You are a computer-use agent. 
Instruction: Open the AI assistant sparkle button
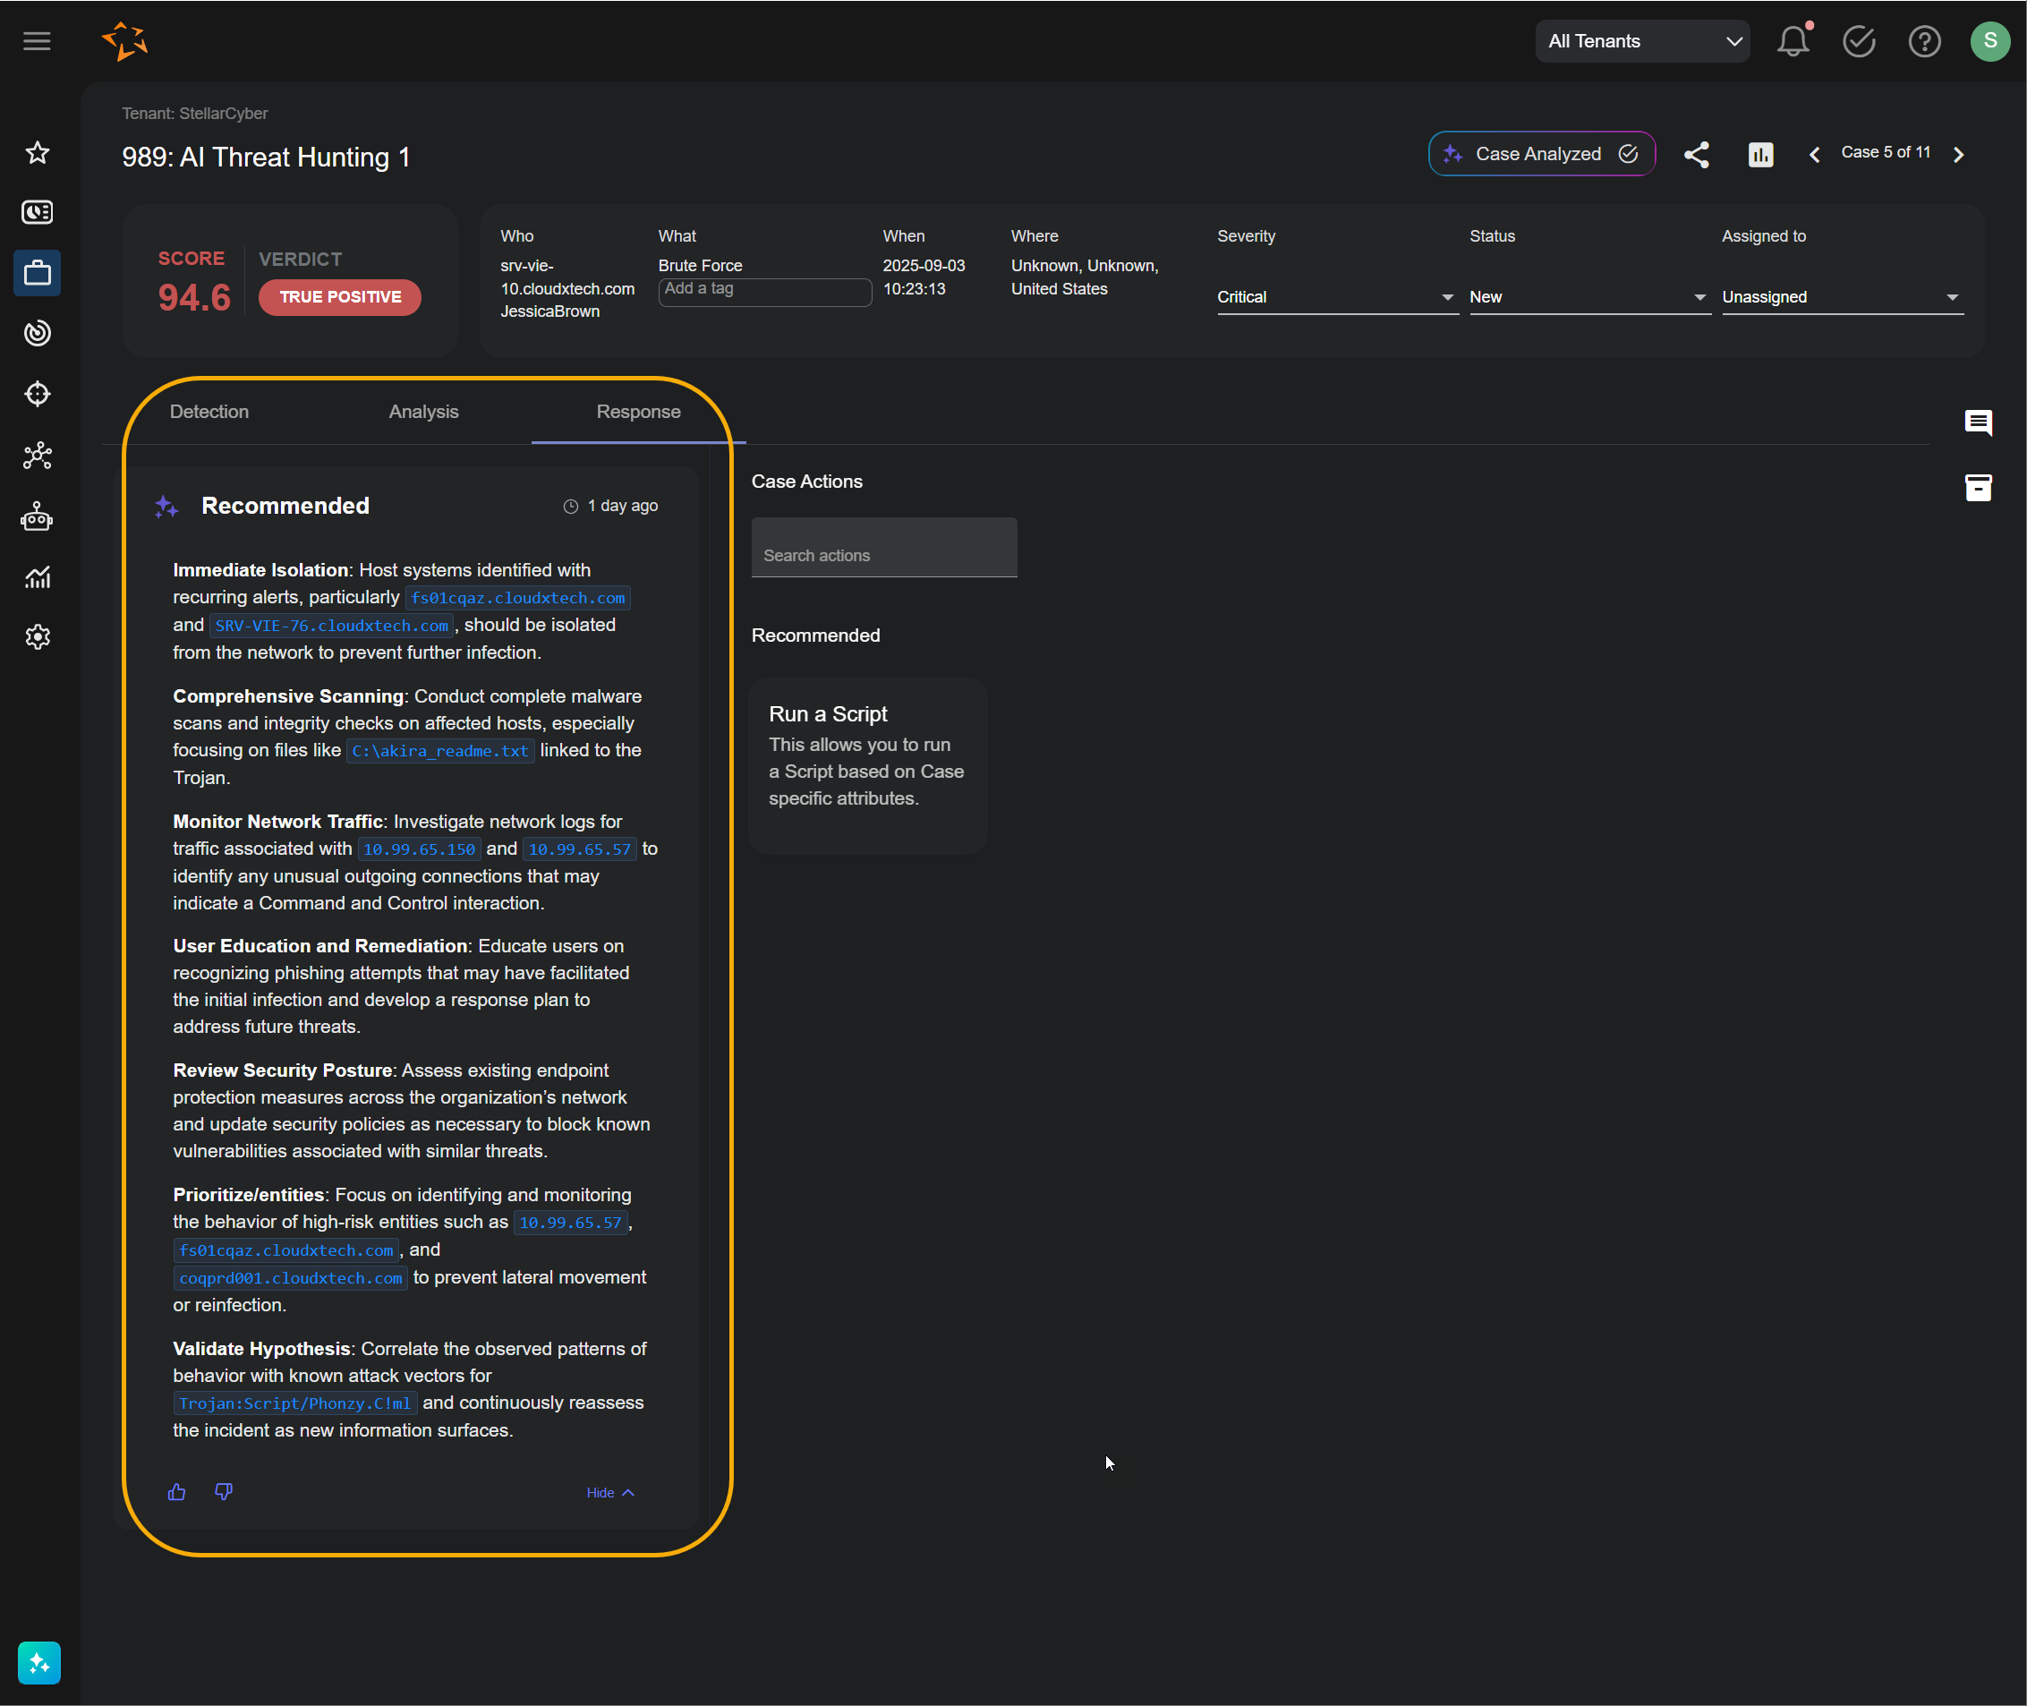point(38,1662)
